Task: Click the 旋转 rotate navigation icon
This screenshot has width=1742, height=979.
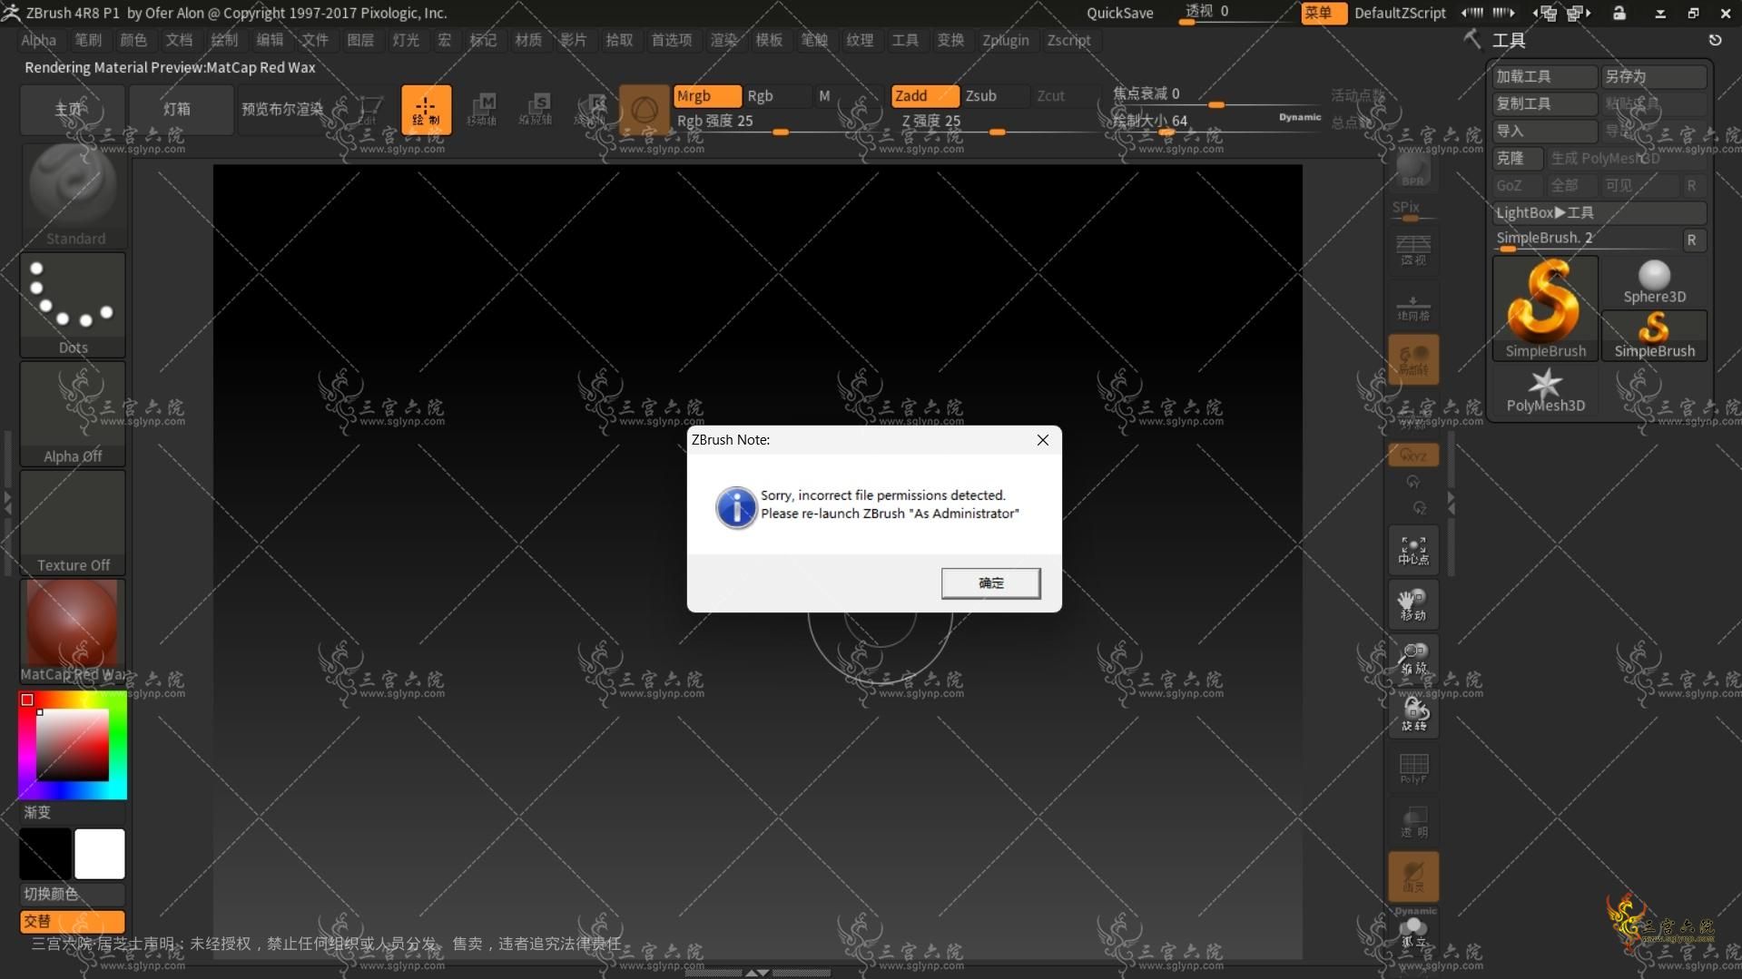Action: point(1413,713)
